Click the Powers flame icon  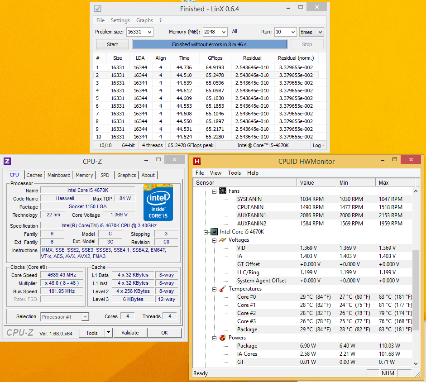click(223, 338)
